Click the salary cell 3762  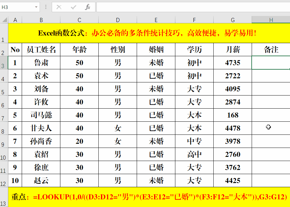tap(233, 167)
